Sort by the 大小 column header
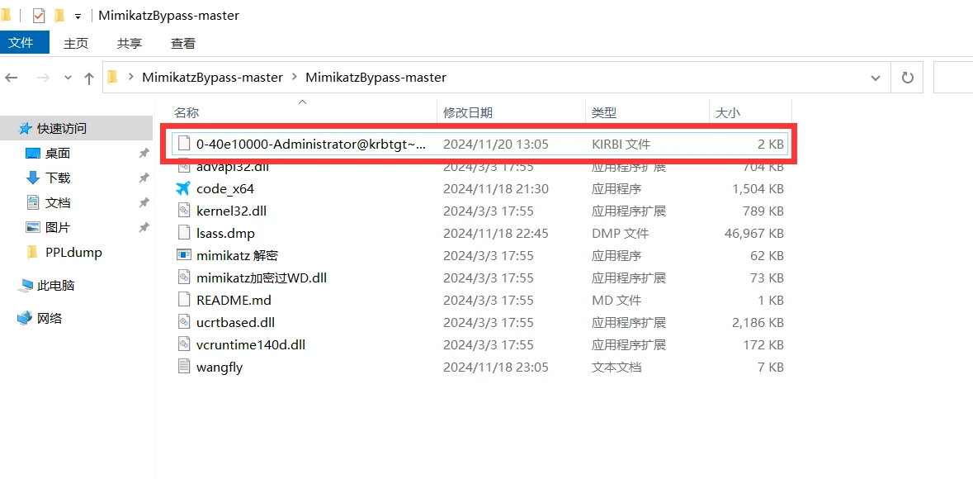The width and height of the screenshot is (973, 479). (x=728, y=112)
